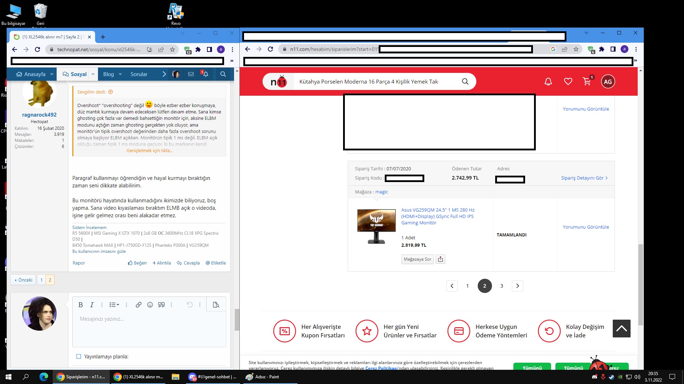Image resolution: width=684 pixels, height=384 pixels.
Task: Open the n11 favorites heart icon
Action: [568, 82]
